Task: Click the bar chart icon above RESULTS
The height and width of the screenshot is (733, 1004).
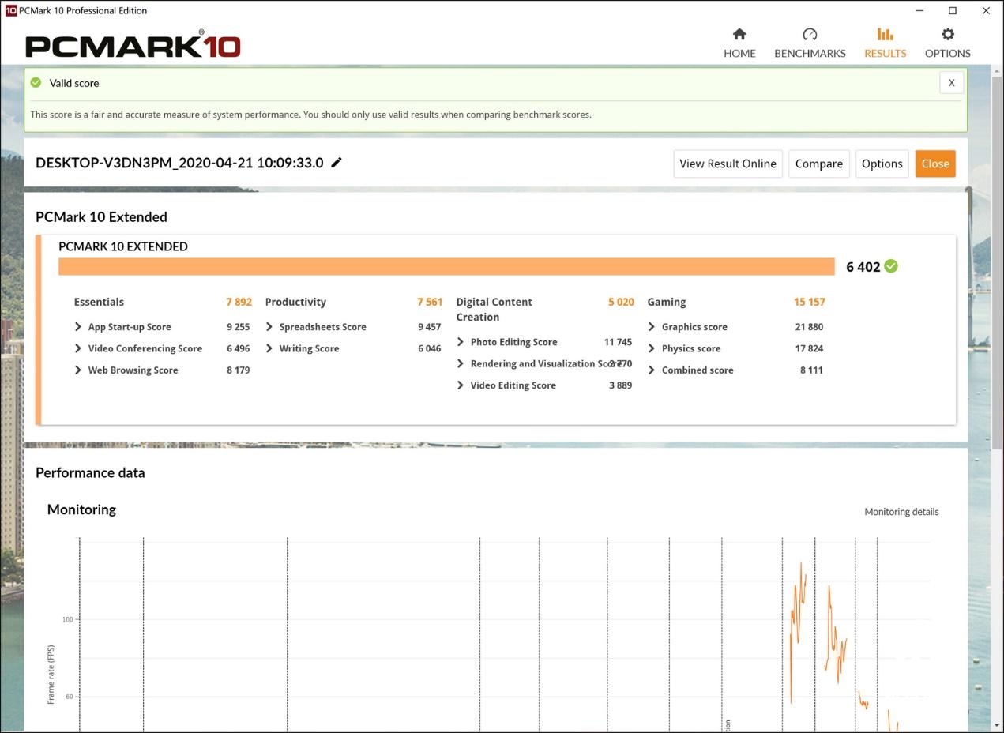Action: click(885, 34)
